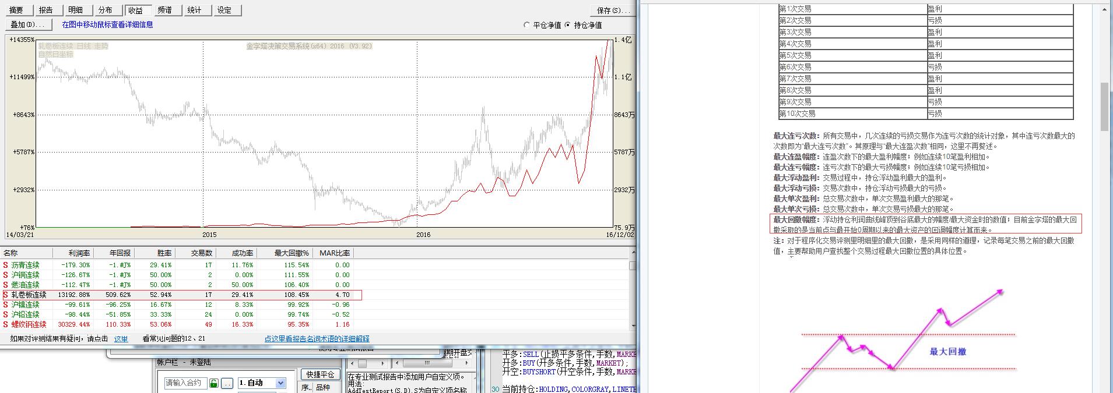Click the table's scroll-down arrow

click(633, 326)
